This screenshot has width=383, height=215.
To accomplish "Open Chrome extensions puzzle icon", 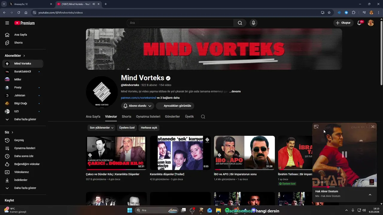I will 354,13.
